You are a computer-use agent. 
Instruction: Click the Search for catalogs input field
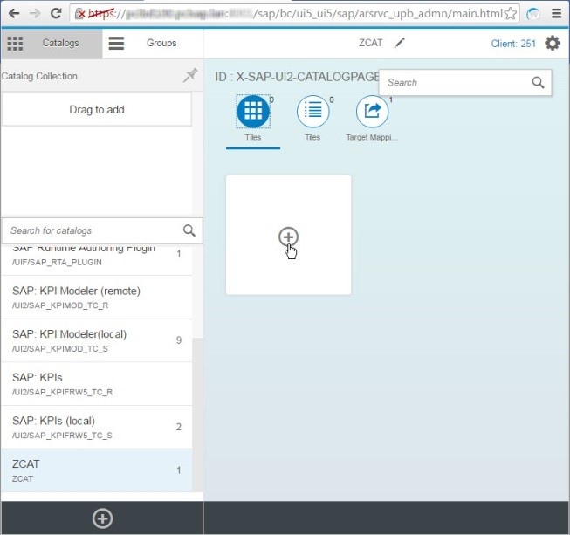(92, 230)
